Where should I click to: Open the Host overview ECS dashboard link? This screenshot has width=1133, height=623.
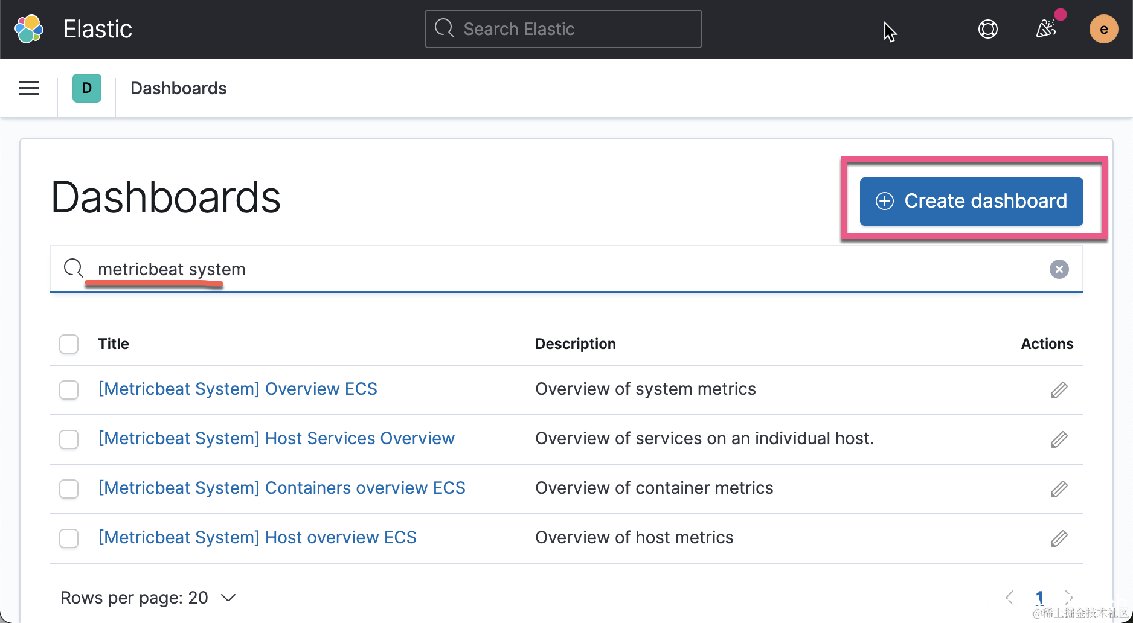[257, 537]
